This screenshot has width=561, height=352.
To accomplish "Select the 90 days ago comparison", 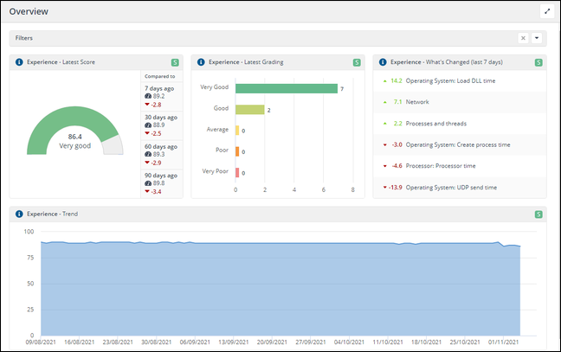I will point(160,176).
